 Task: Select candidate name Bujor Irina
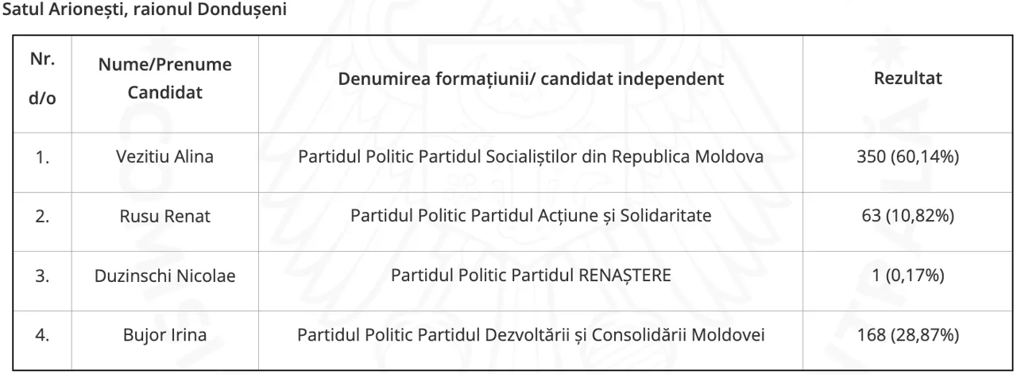(x=164, y=334)
